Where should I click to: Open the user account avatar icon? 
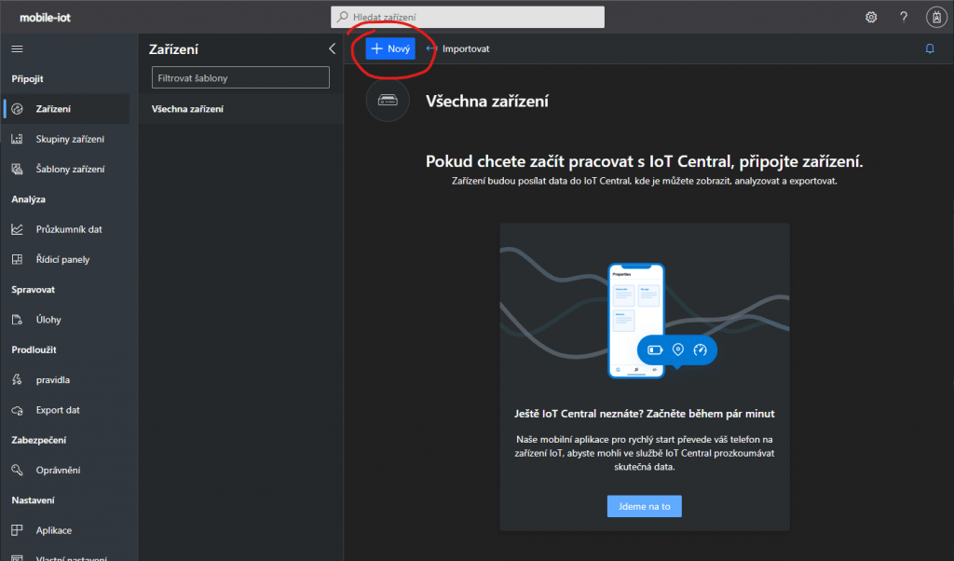point(935,17)
